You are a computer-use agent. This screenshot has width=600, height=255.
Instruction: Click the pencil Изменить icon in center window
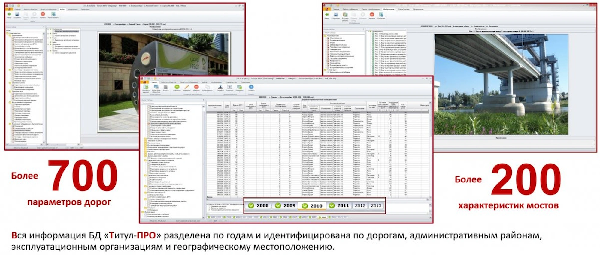[186, 87]
